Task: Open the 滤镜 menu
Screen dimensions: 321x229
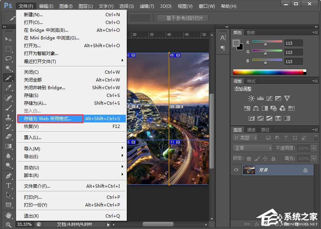Action: coord(147,6)
